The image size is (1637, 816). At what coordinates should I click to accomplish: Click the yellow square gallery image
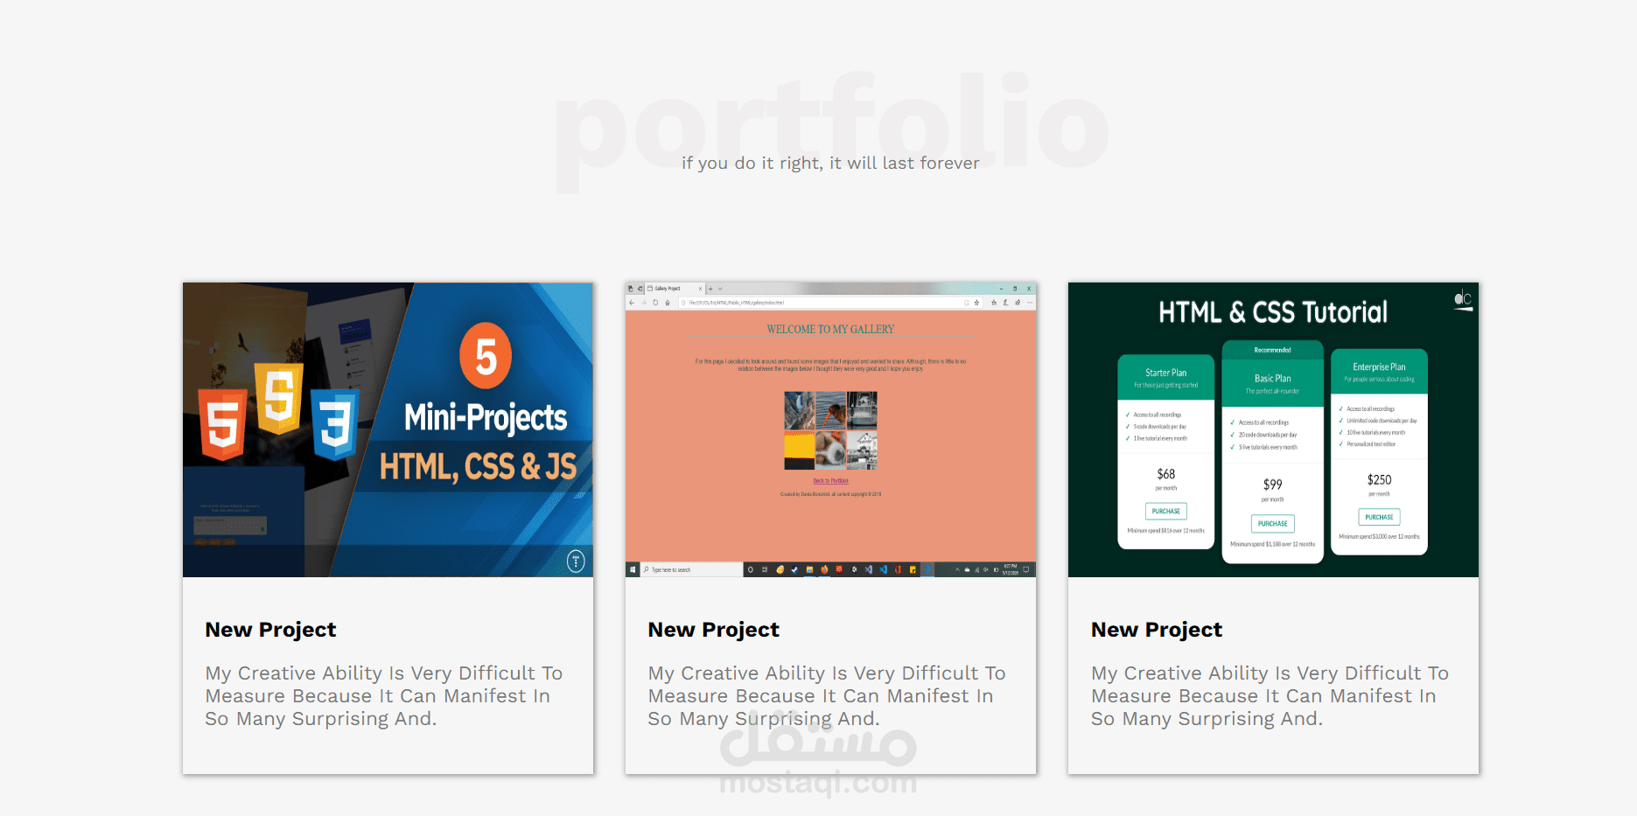(x=800, y=451)
